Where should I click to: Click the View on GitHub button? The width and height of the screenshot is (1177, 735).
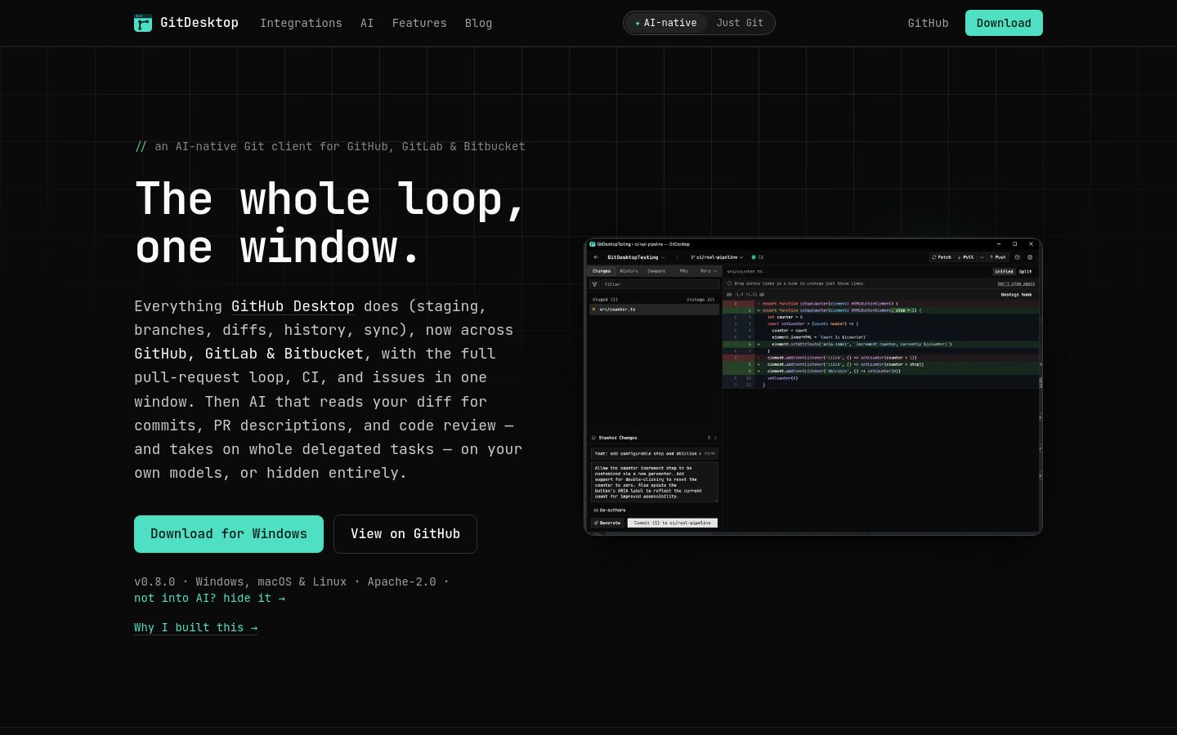click(x=405, y=534)
